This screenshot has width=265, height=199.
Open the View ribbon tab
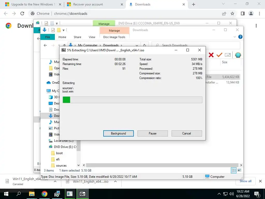point(92,37)
